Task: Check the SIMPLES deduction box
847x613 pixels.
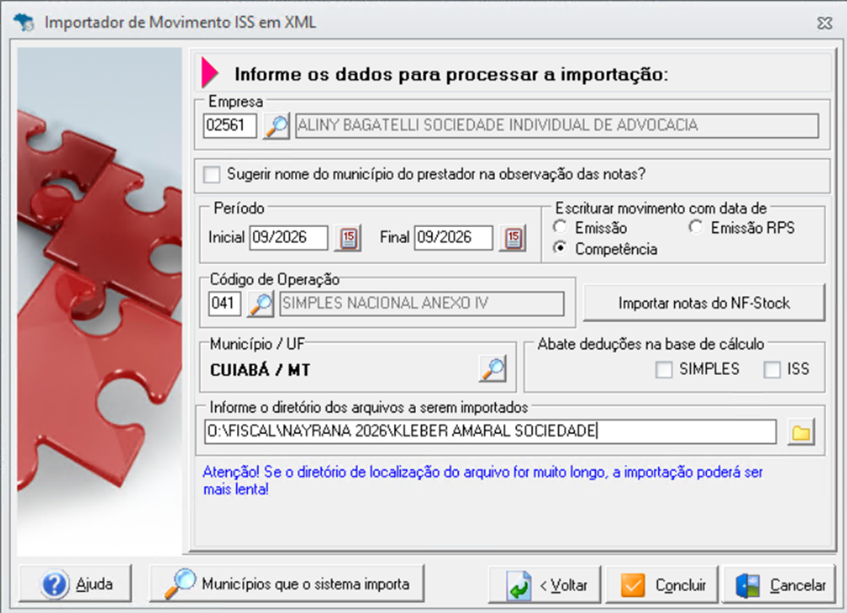Action: (x=663, y=370)
